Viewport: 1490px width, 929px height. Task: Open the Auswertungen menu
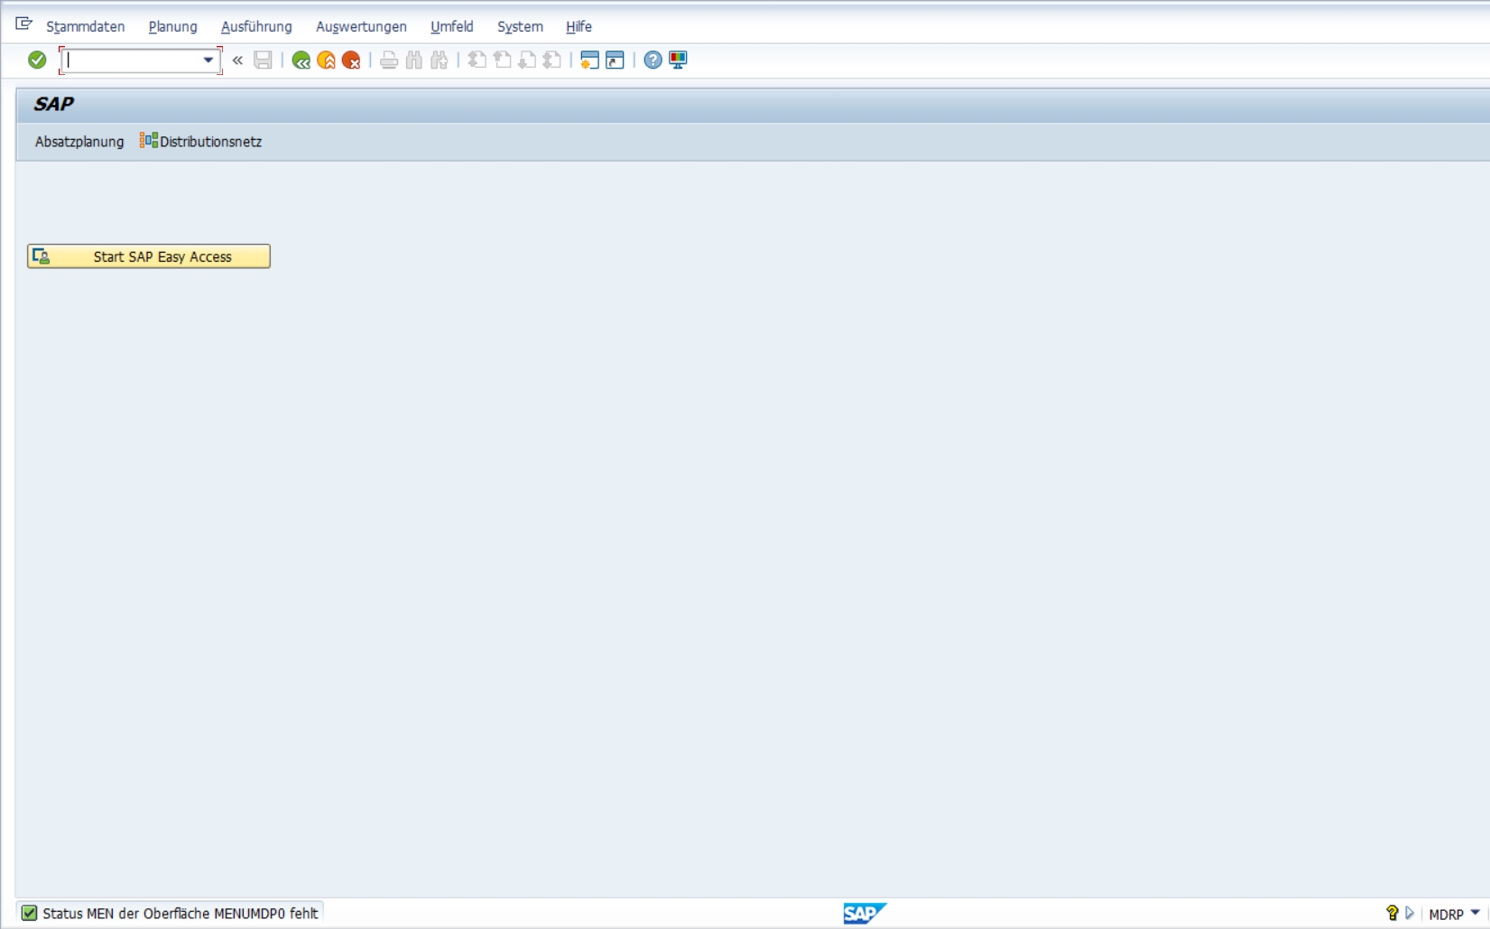pyautogui.click(x=361, y=26)
